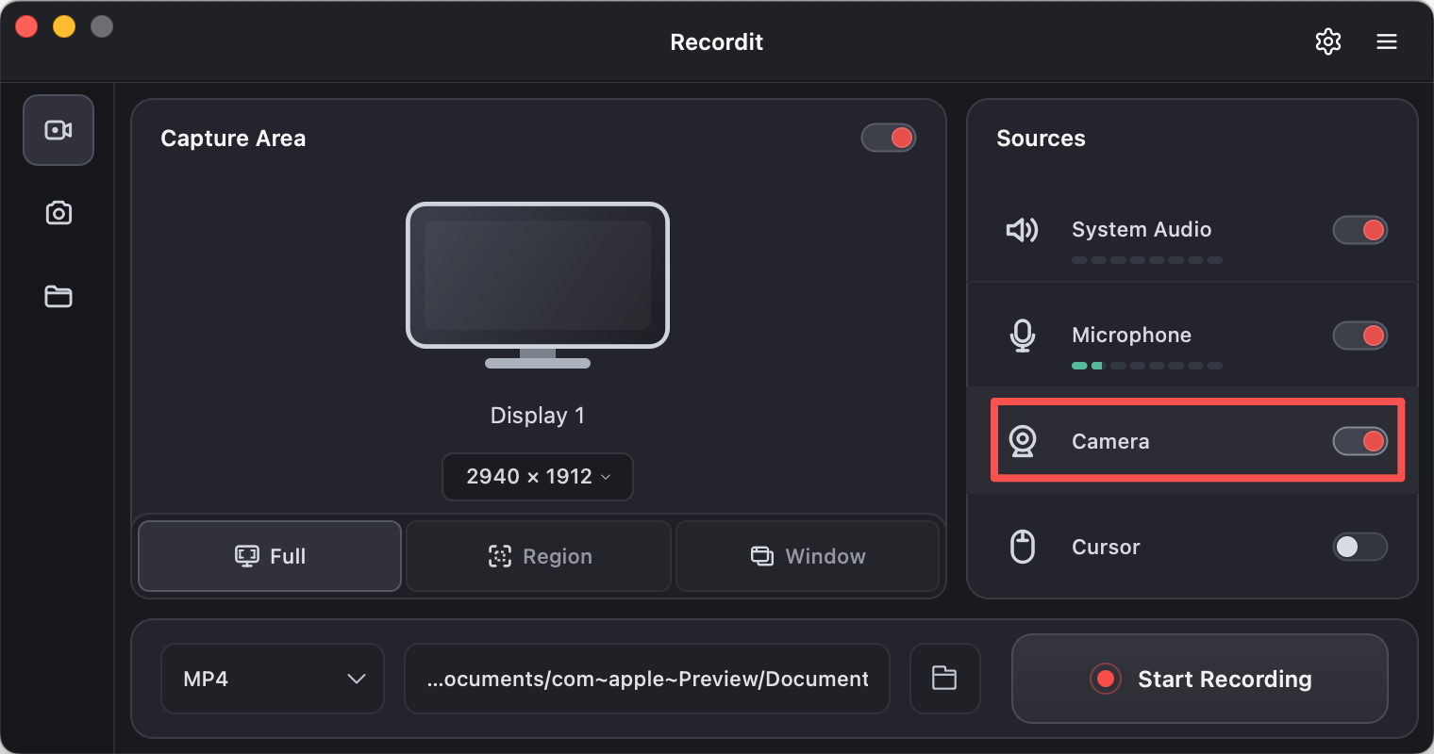Open the settings gear icon
Image resolution: width=1434 pixels, height=754 pixels.
pyautogui.click(x=1328, y=41)
